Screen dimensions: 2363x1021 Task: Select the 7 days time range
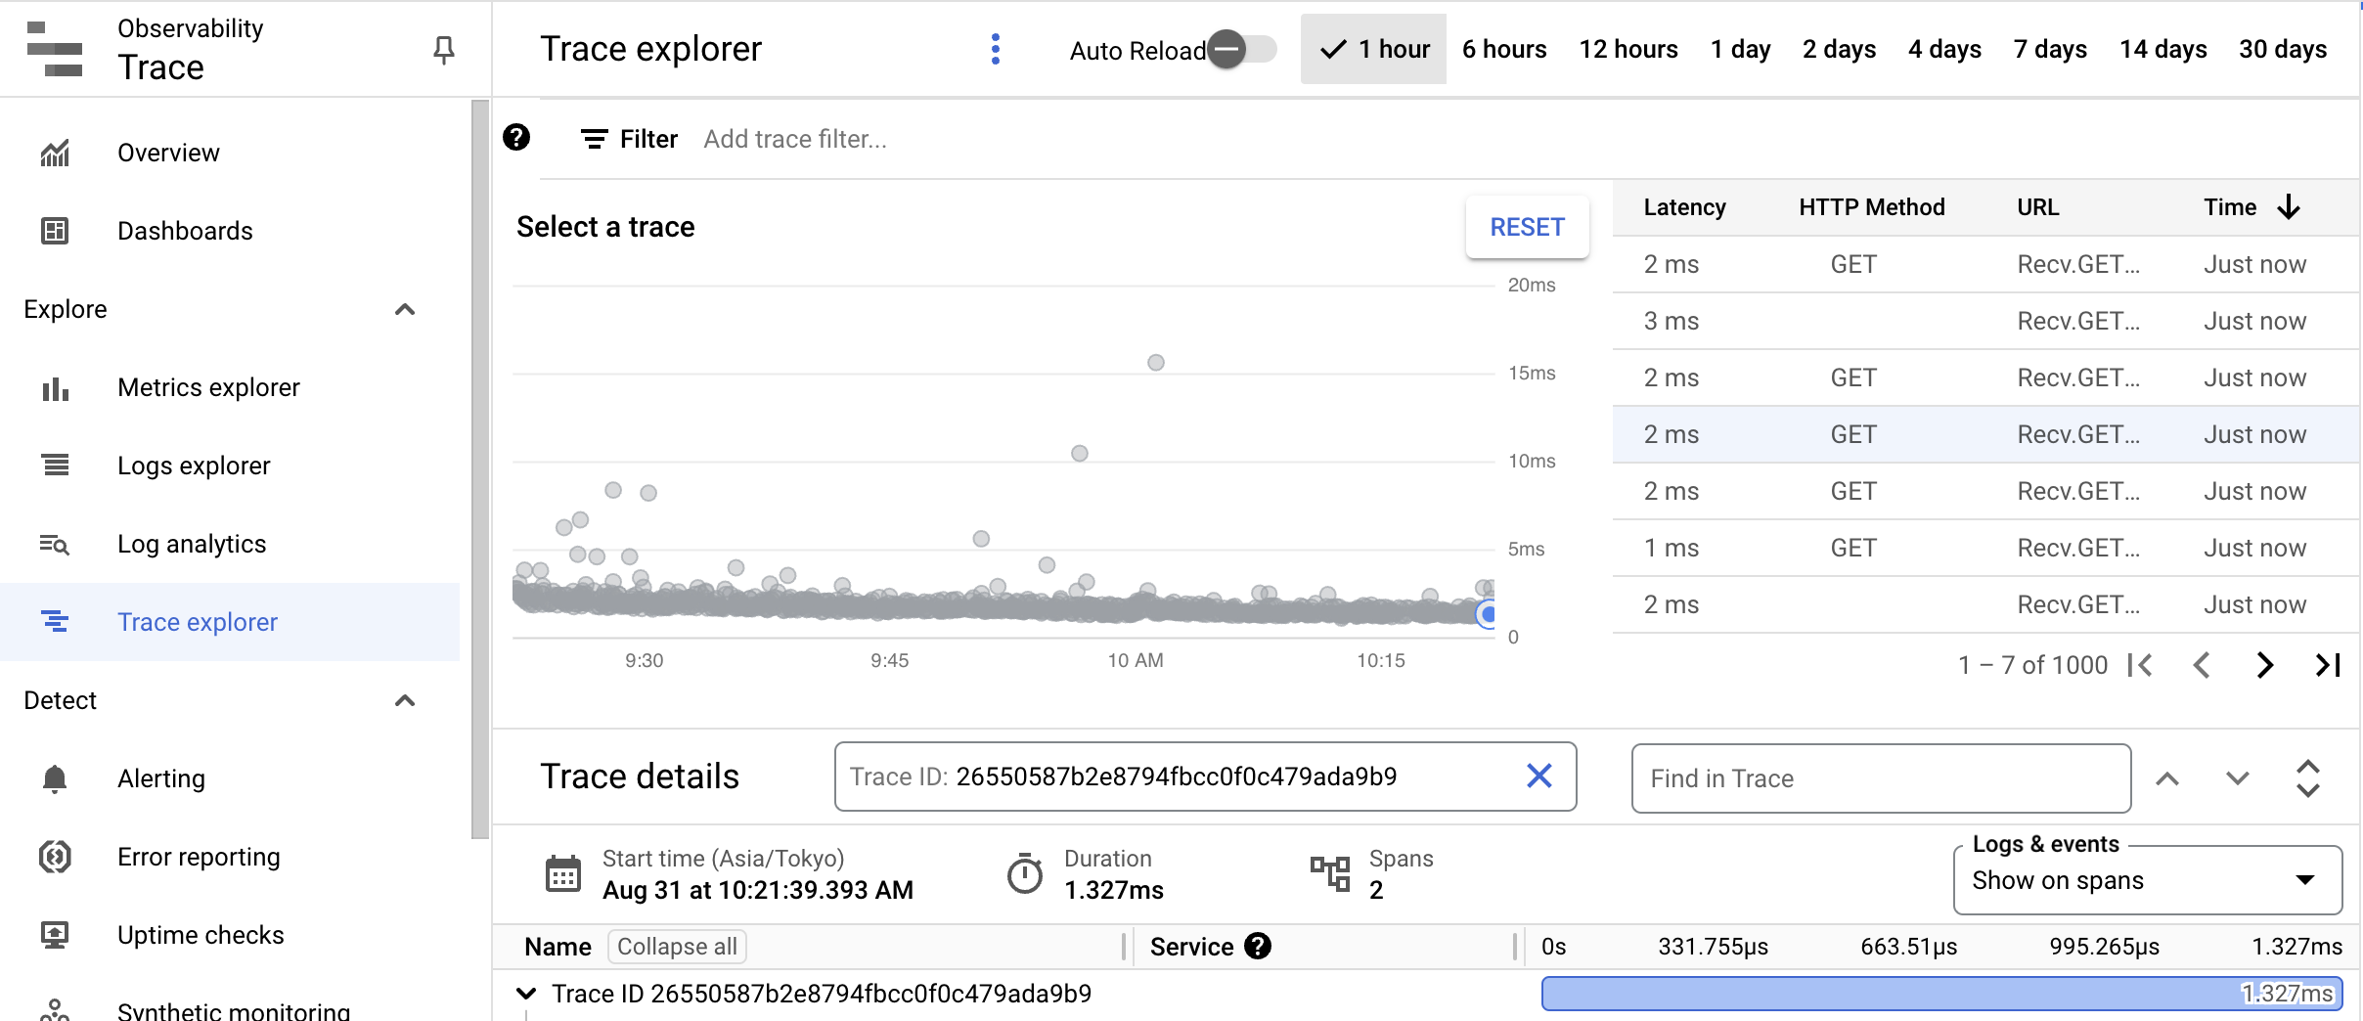point(2050,49)
